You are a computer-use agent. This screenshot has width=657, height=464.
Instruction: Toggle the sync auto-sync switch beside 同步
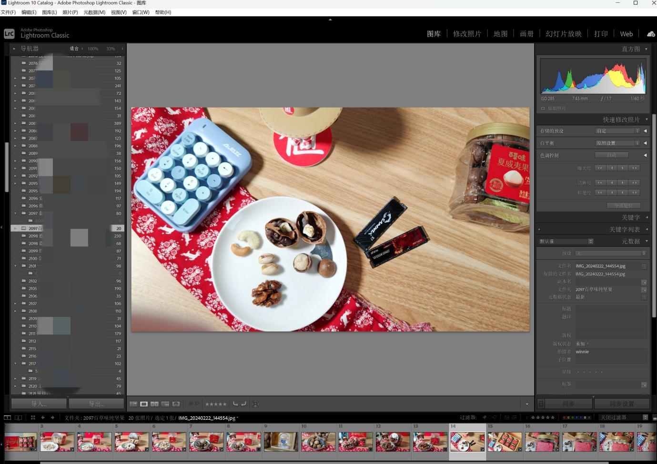541,403
